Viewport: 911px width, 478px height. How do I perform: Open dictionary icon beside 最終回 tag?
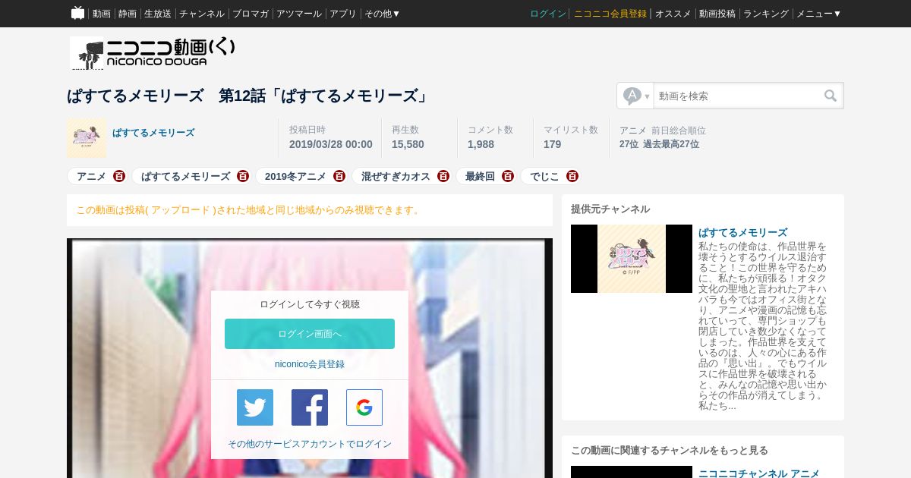click(x=508, y=176)
